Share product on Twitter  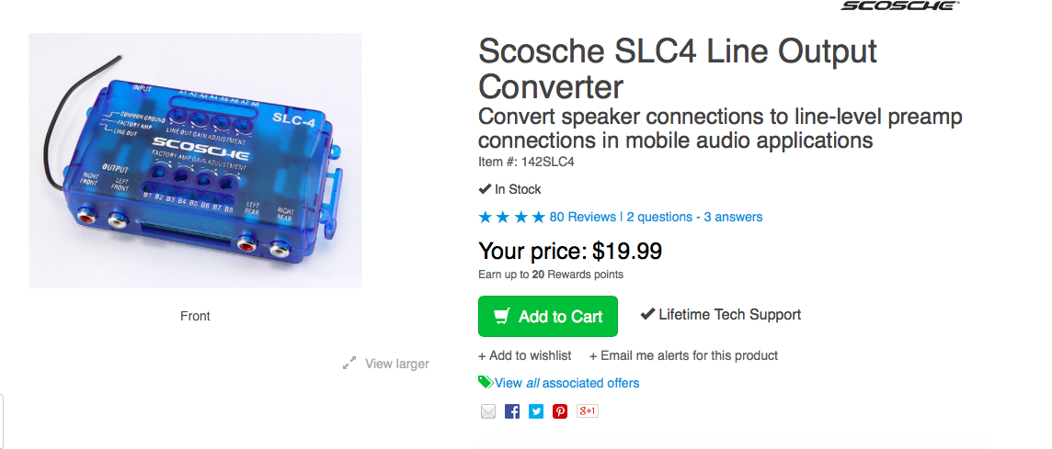coord(536,411)
